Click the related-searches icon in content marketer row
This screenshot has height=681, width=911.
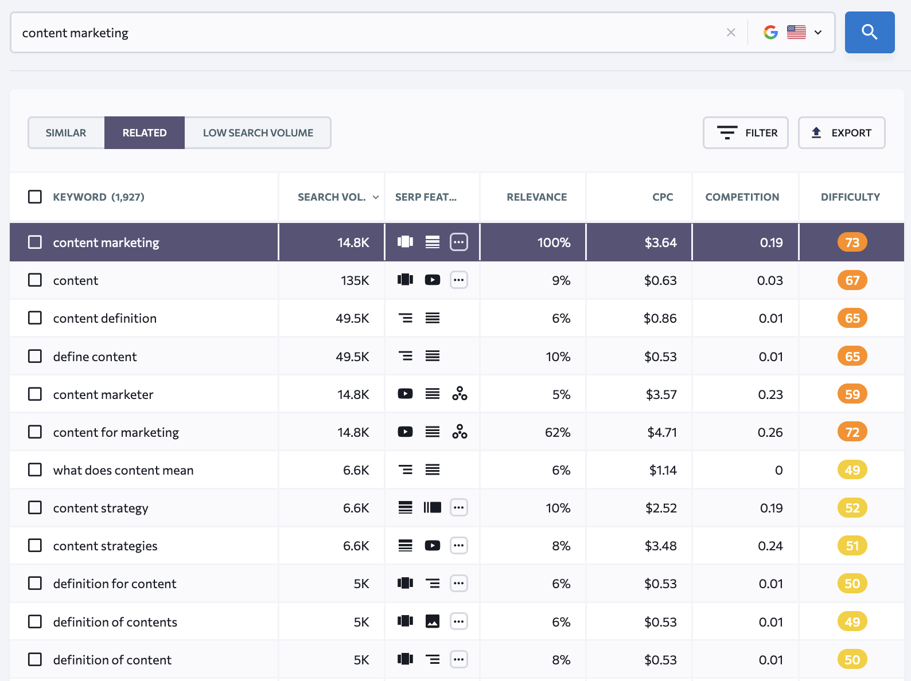coord(460,394)
